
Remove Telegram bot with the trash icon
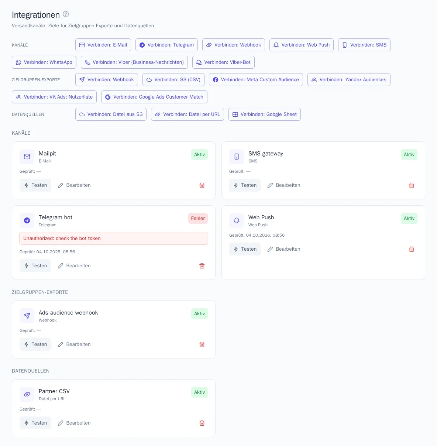click(x=202, y=266)
